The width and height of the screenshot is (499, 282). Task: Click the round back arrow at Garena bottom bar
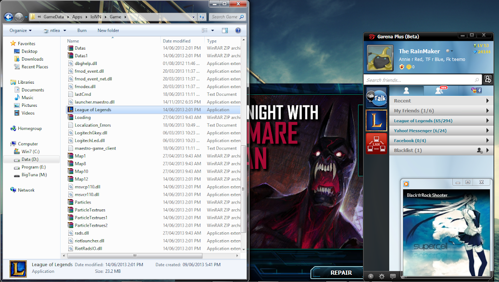tap(371, 276)
